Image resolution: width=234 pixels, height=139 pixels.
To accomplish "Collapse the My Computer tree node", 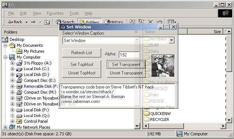I will 5,57.
